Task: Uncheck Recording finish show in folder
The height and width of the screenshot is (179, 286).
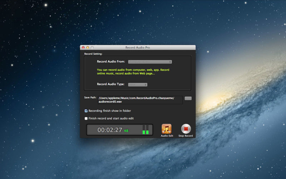Action: (x=86, y=111)
